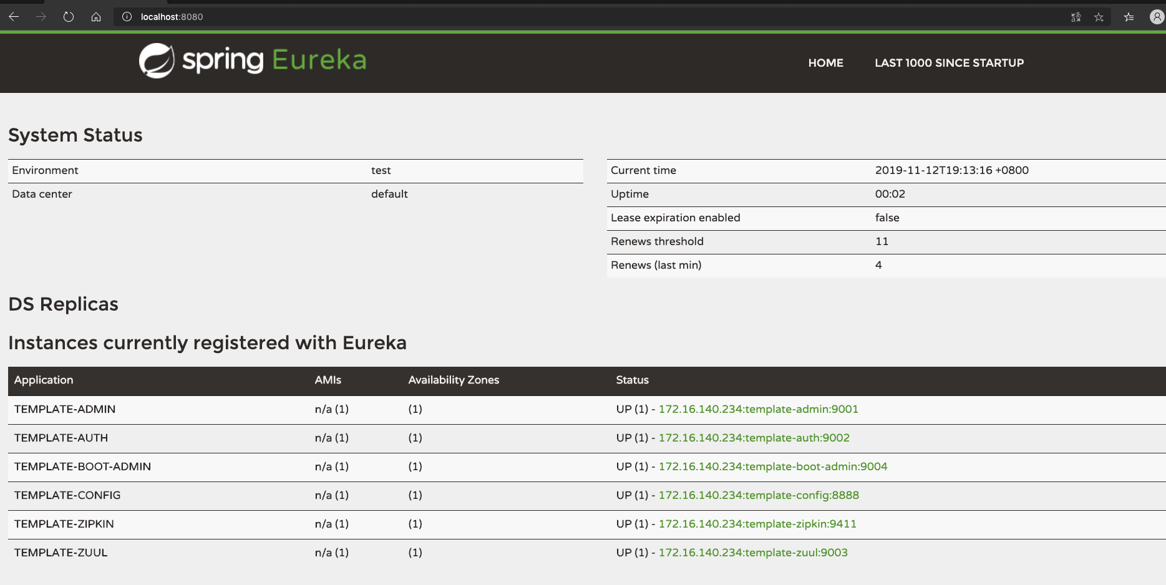Click the browser forward arrow
This screenshot has height=585, width=1166.
(x=41, y=17)
